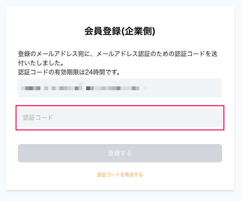
Task: Click the 認証コードの有効期限は24時間です text
Action: click(69, 72)
